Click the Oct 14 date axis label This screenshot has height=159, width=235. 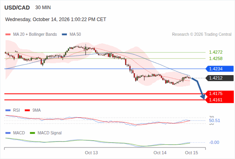click(160, 153)
